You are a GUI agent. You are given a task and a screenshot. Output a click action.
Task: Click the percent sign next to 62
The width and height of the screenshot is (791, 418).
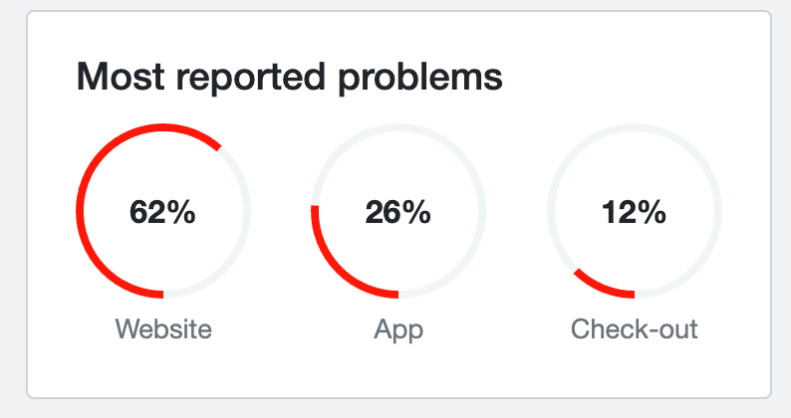pyautogui.click(x=181, y=212)
